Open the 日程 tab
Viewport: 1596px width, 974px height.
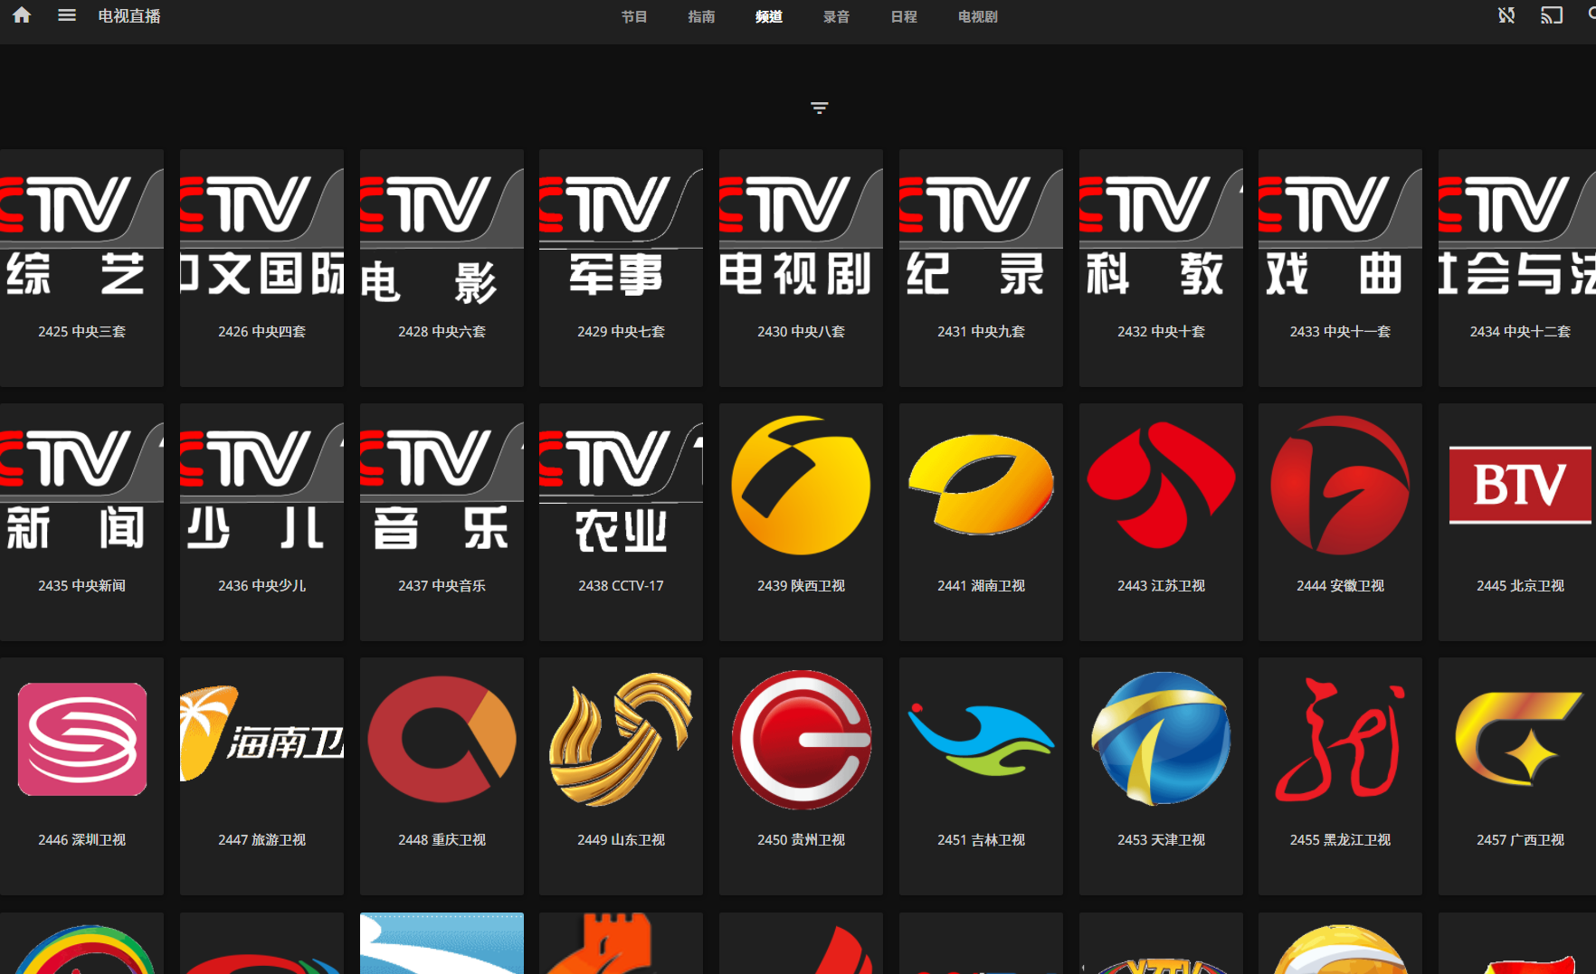(x=904, y=16)
